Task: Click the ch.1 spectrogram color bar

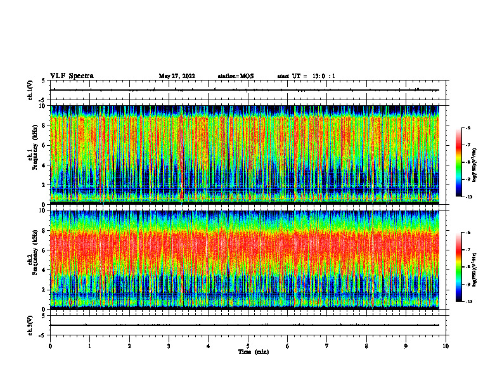Action: [x=459, y=162]
